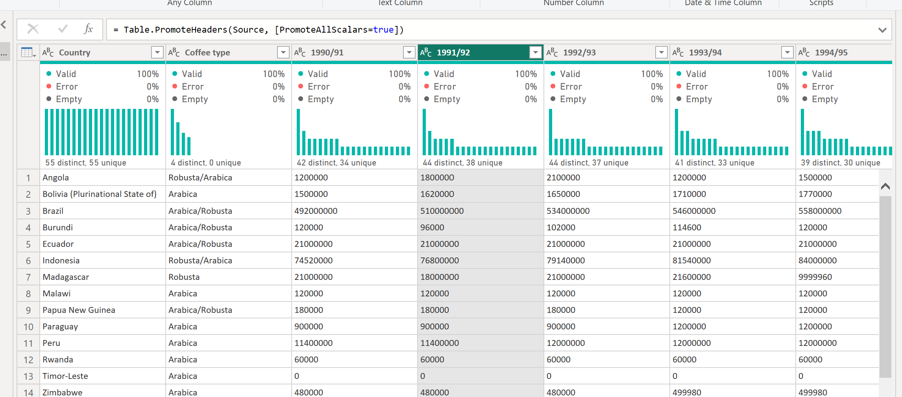Expand the formula bar with down chevron
Viewport: 902px width, 397px height.
882,30
